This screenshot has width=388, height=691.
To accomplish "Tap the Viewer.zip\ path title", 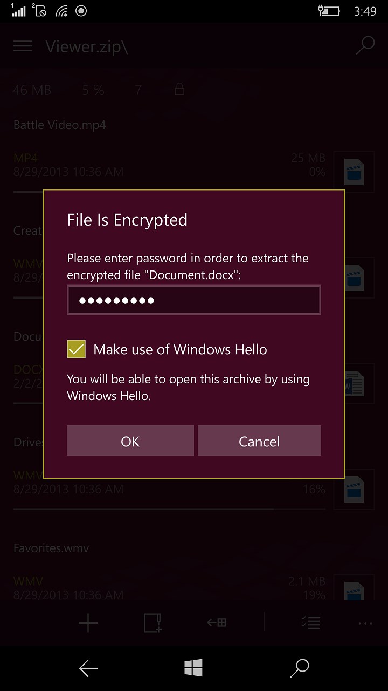I will pyautogui.click(x=87, y=46).
